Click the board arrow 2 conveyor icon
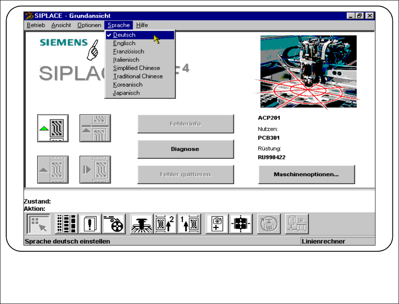 pyautogui.click(x=165, y=224)
